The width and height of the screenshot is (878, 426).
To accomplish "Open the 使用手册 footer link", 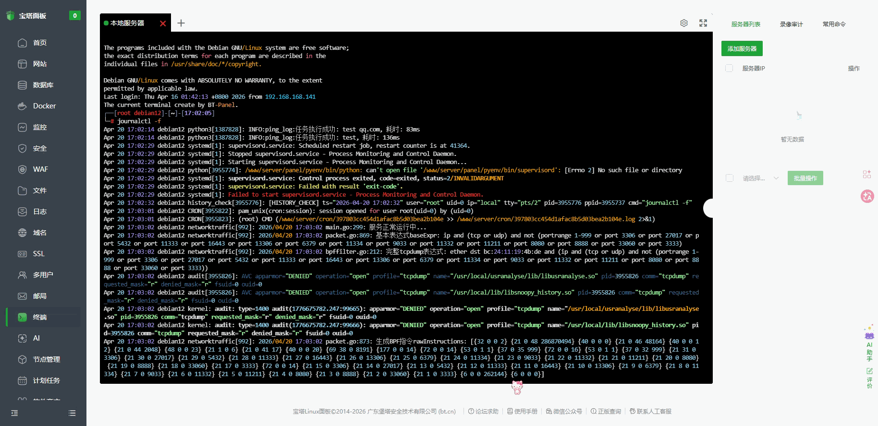I will (x=523, y=411).
